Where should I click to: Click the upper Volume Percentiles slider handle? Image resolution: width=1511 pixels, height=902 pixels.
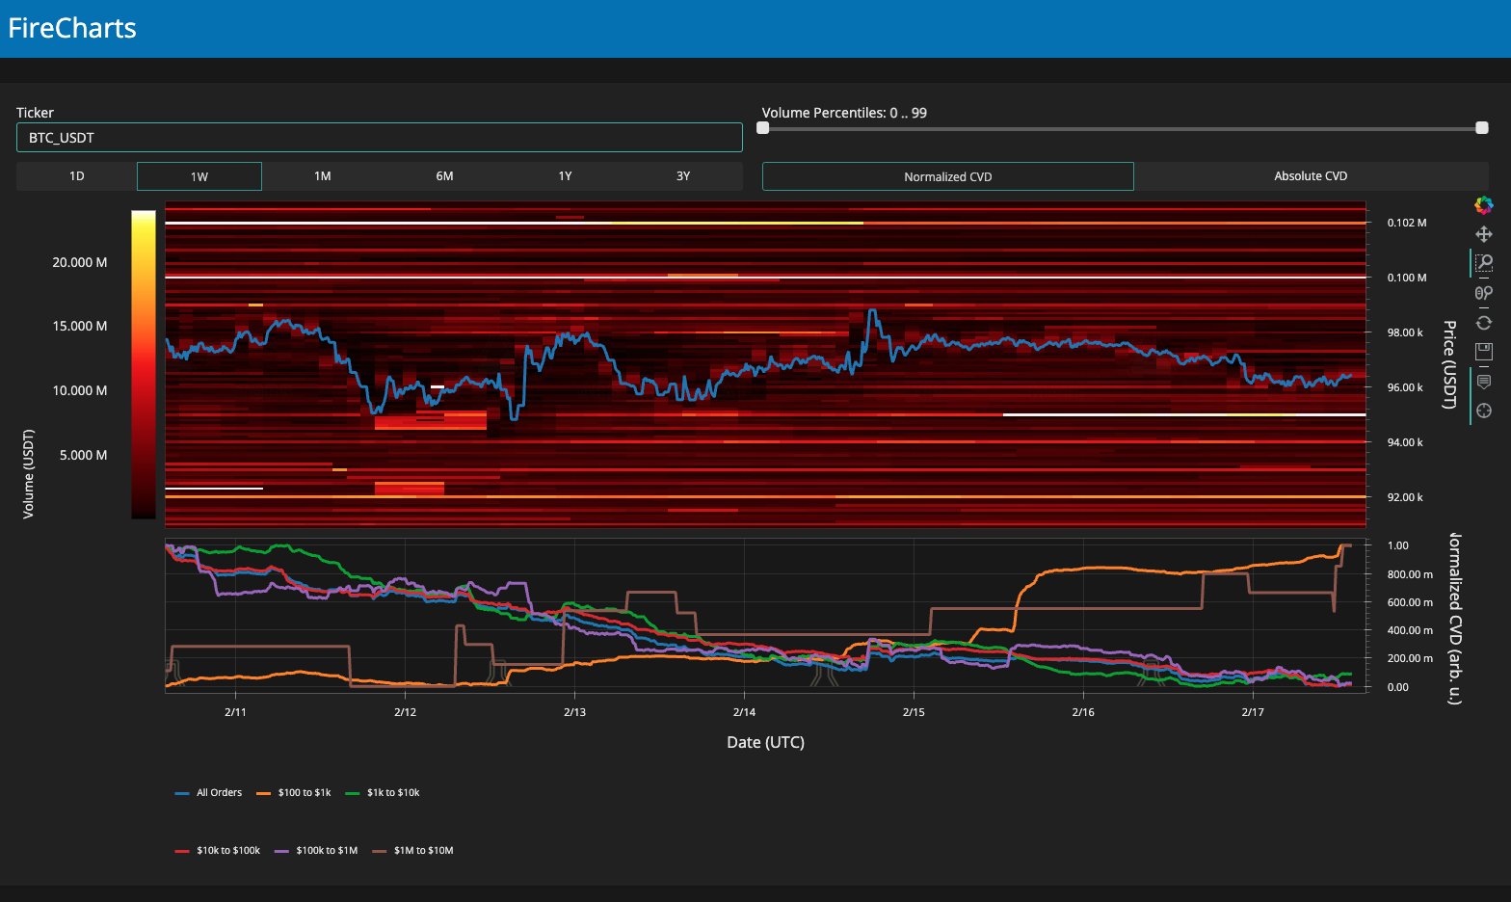(x=1482, y=128)
